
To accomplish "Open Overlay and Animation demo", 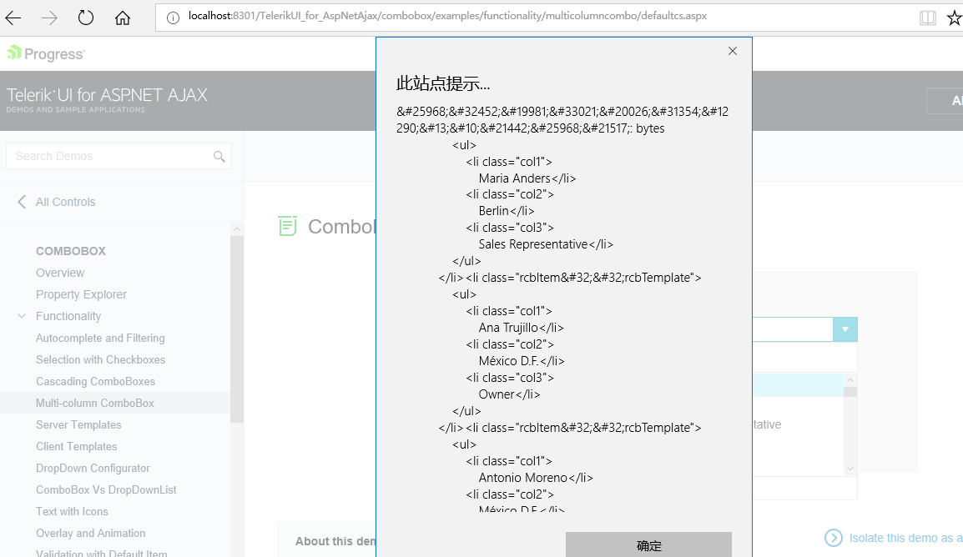I will click(x=91, y=533).
